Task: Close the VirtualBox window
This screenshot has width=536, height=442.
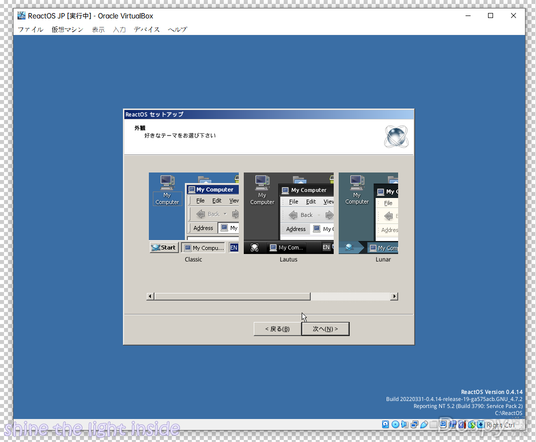Action: pyautogui.click(x=514, y=15)
